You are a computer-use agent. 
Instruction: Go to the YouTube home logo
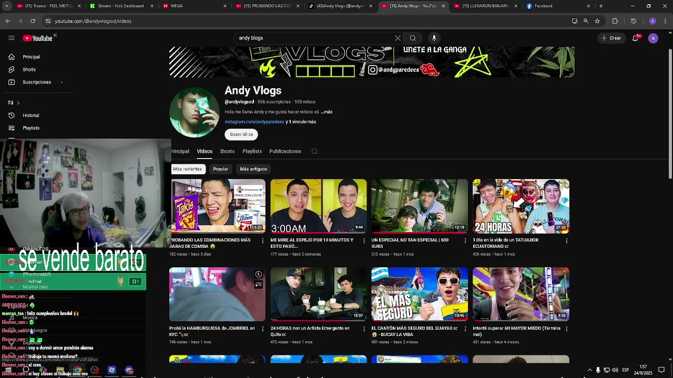pos(38,38)
